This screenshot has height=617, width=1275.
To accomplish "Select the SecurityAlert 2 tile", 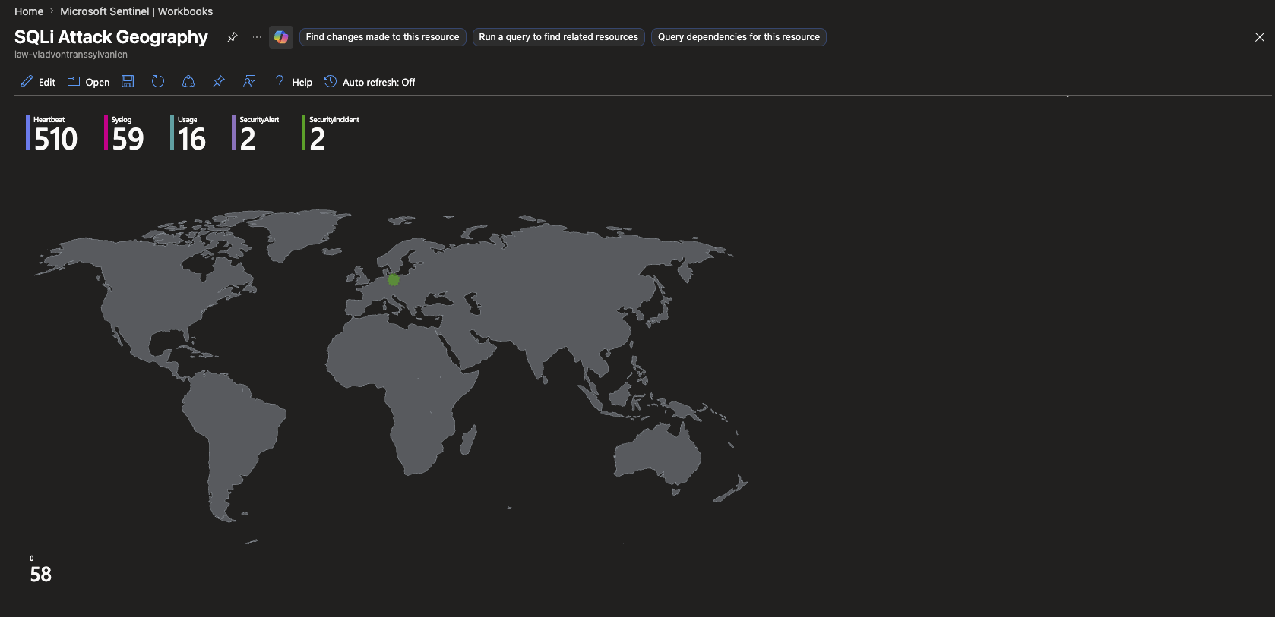I will 256,133.
